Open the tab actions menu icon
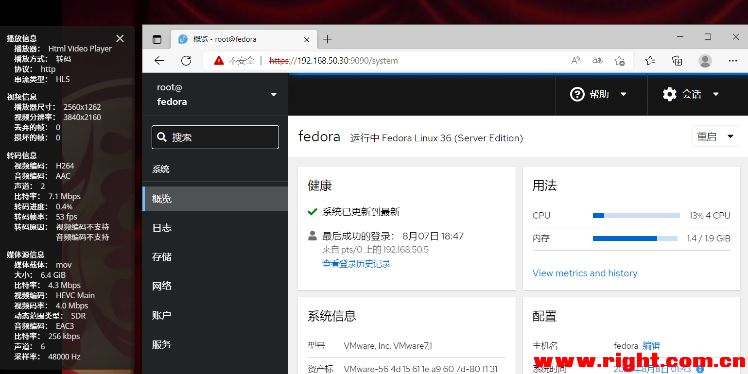The image size is (748, 374). click(x=157, y=39)
